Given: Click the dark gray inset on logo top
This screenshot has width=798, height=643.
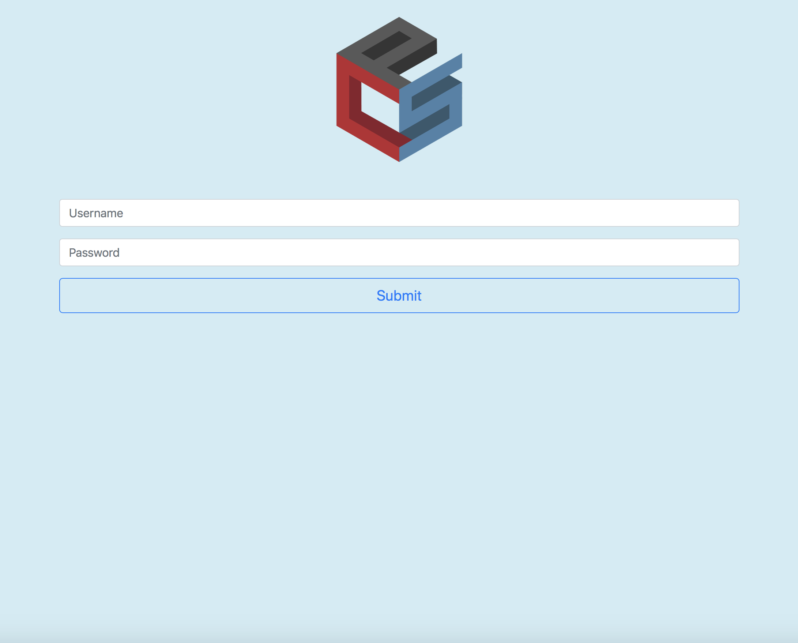Looking at the screenshot, I should click(x=387, y=45).
